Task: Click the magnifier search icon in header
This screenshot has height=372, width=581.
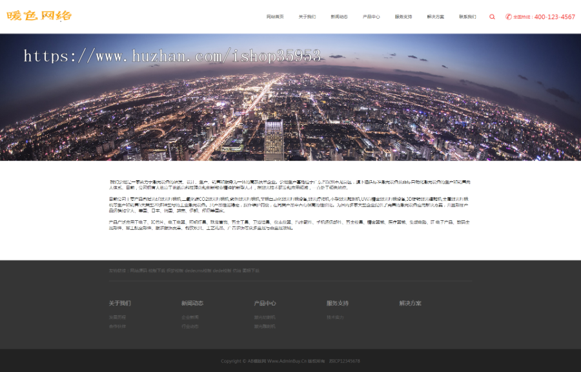Action: pos(492,17)
